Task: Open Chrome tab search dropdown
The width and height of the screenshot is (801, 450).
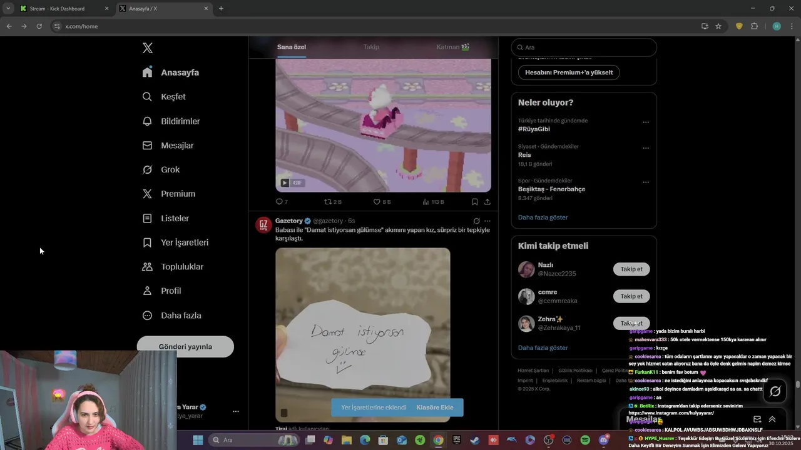Action: [x=8, y=8]
